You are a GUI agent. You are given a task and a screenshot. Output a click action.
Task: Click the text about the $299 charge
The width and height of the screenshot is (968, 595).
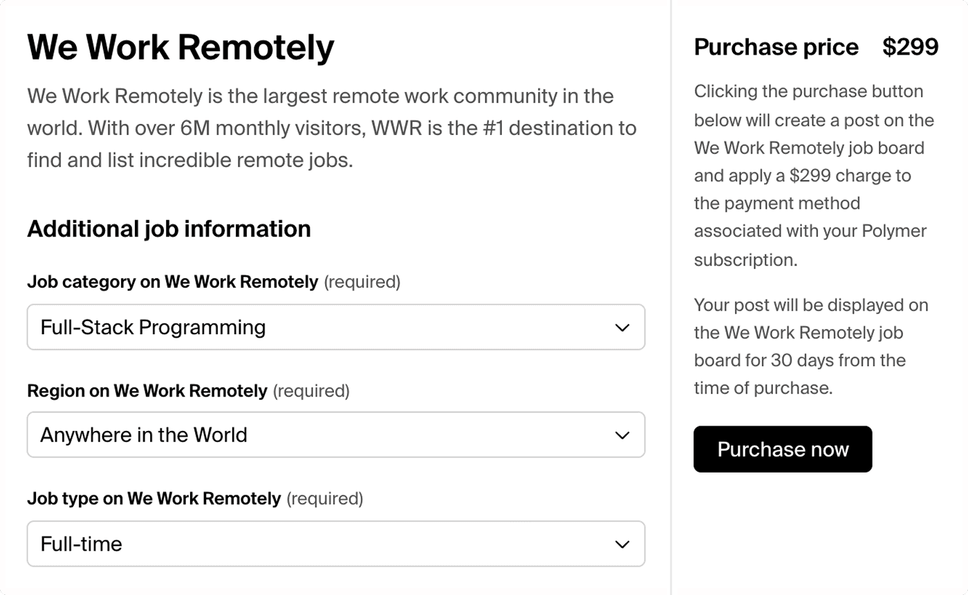click(813, 176)
